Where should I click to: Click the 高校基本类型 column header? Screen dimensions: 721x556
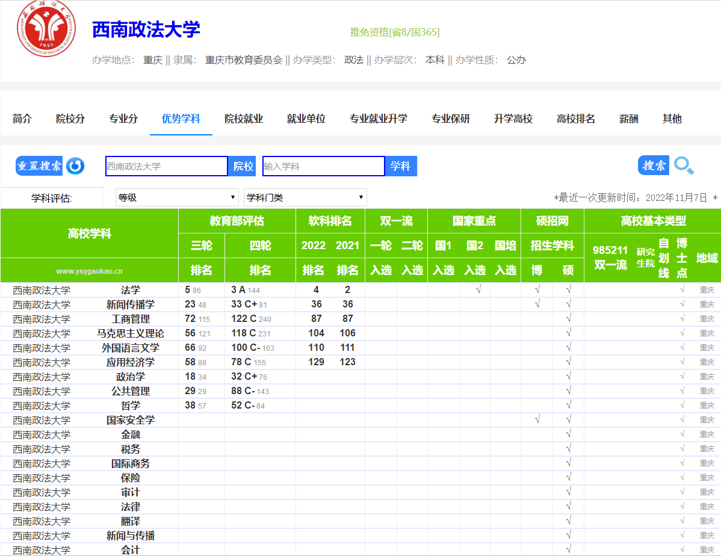653,221
